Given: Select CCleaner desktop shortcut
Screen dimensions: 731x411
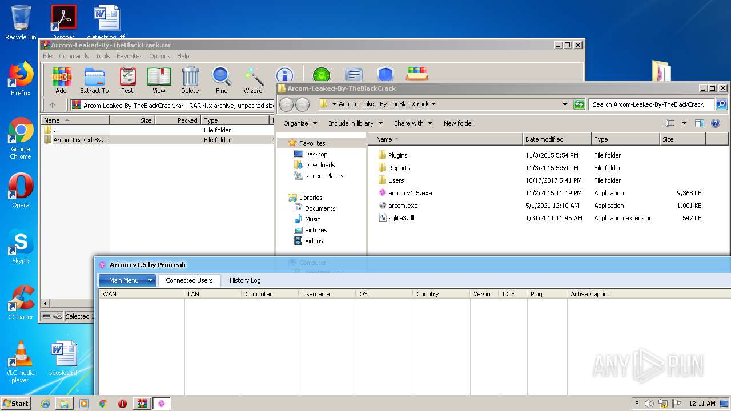Looking at the screenshot, I should pyautogui.click(x=21, y=303).
